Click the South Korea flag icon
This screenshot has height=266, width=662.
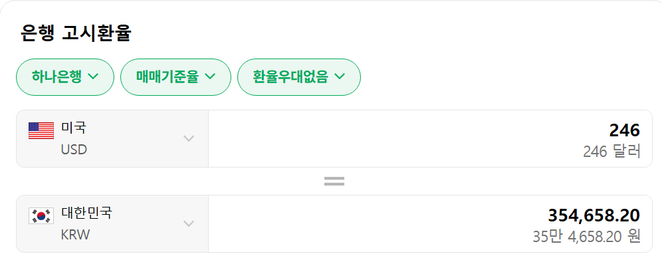pos(41,215)
